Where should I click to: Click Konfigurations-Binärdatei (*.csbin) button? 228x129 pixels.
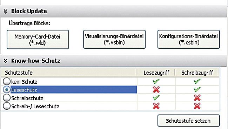point(189,39)
